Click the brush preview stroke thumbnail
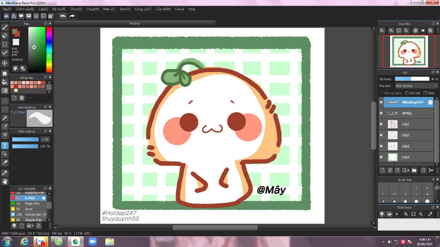The image size is (440, 247). pos(39,118)
